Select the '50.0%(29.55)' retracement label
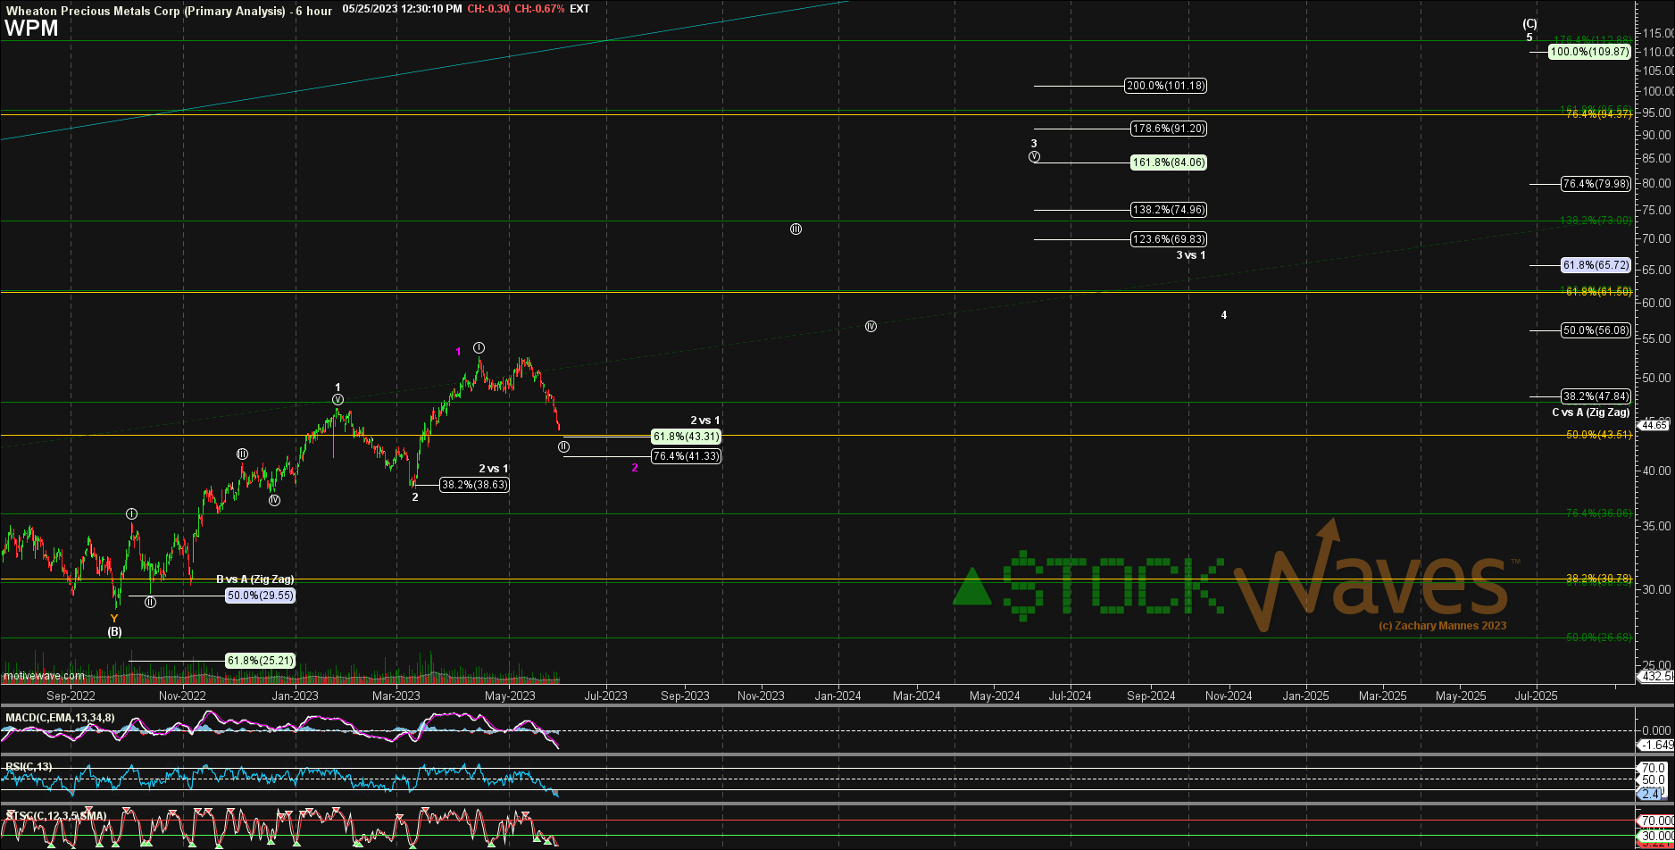 (x=260, y=596)
